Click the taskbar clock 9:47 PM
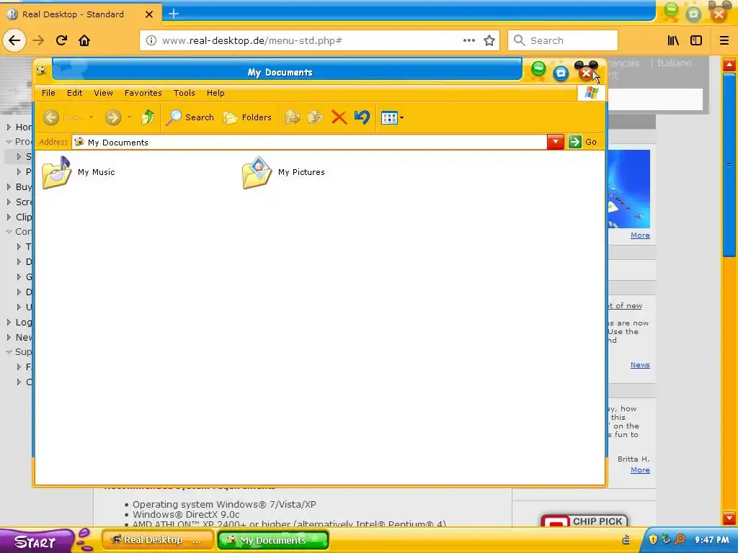The height and width of the screenshot is (553, 738). tap(711, 540)
